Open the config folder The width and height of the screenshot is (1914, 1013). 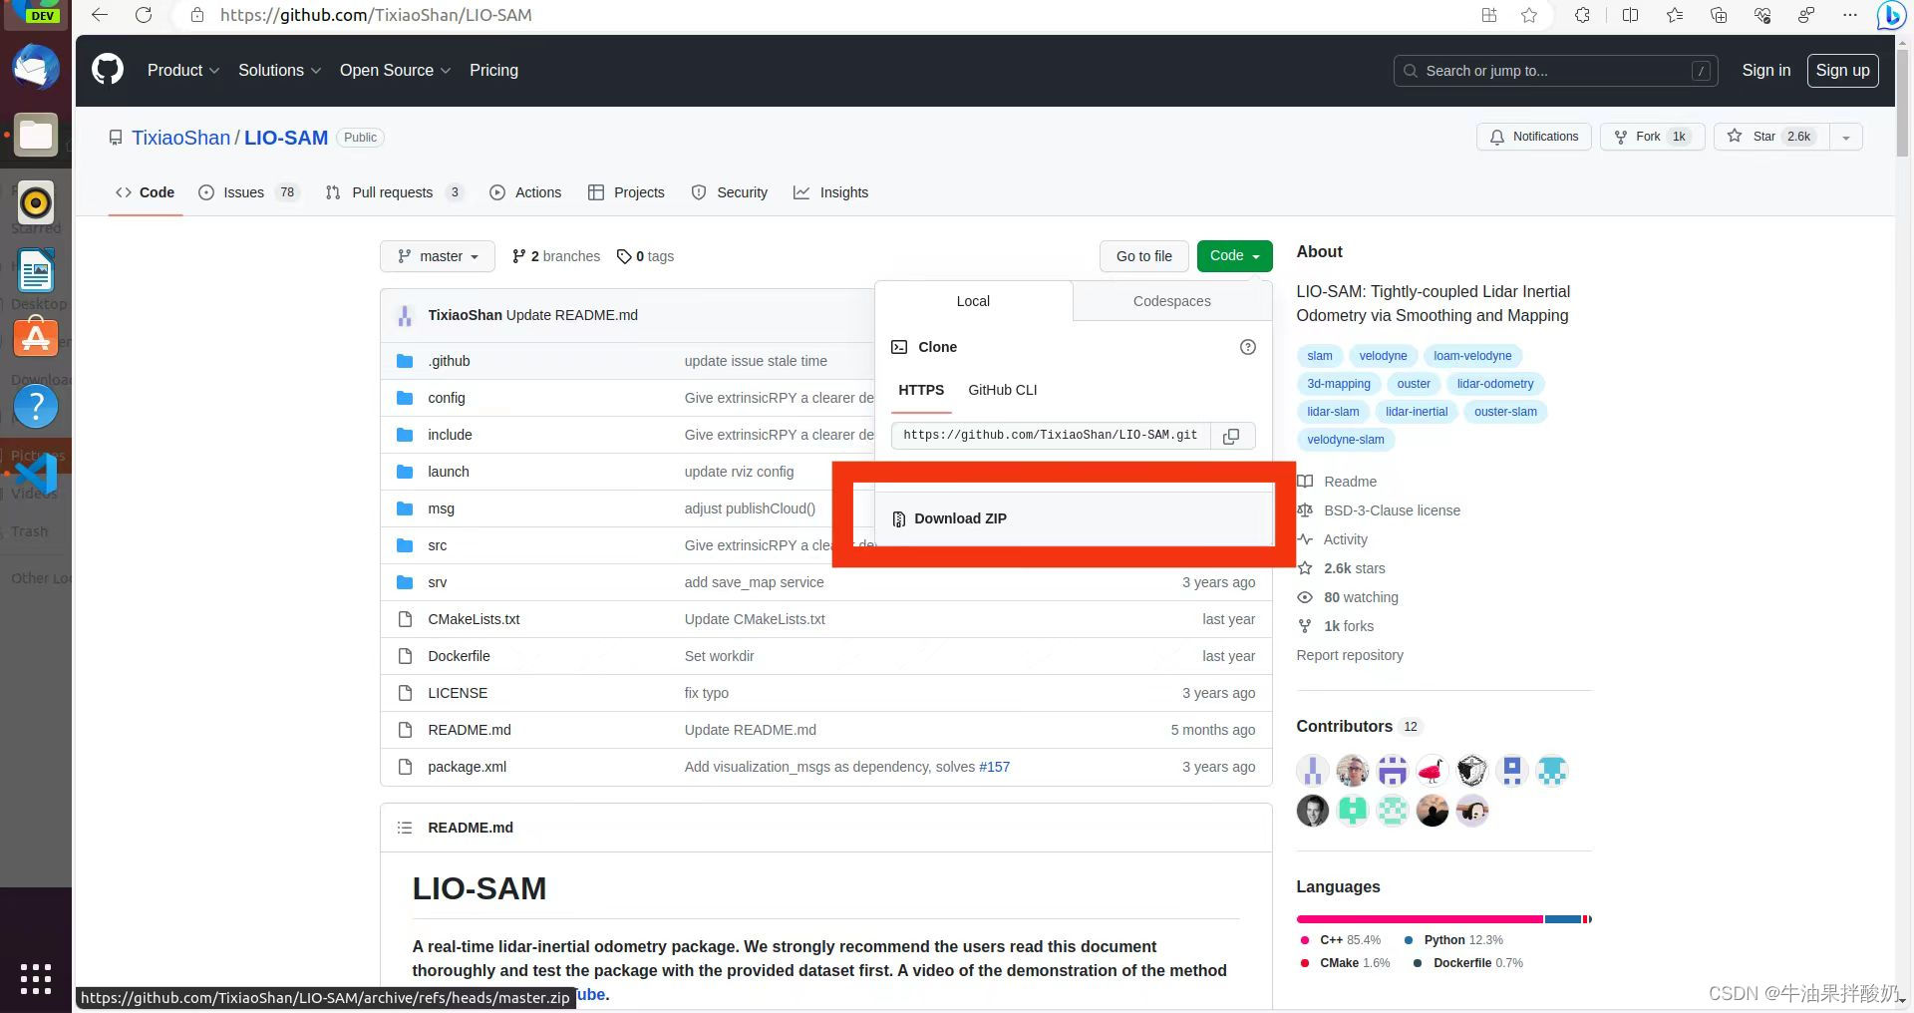click(446, 398)
